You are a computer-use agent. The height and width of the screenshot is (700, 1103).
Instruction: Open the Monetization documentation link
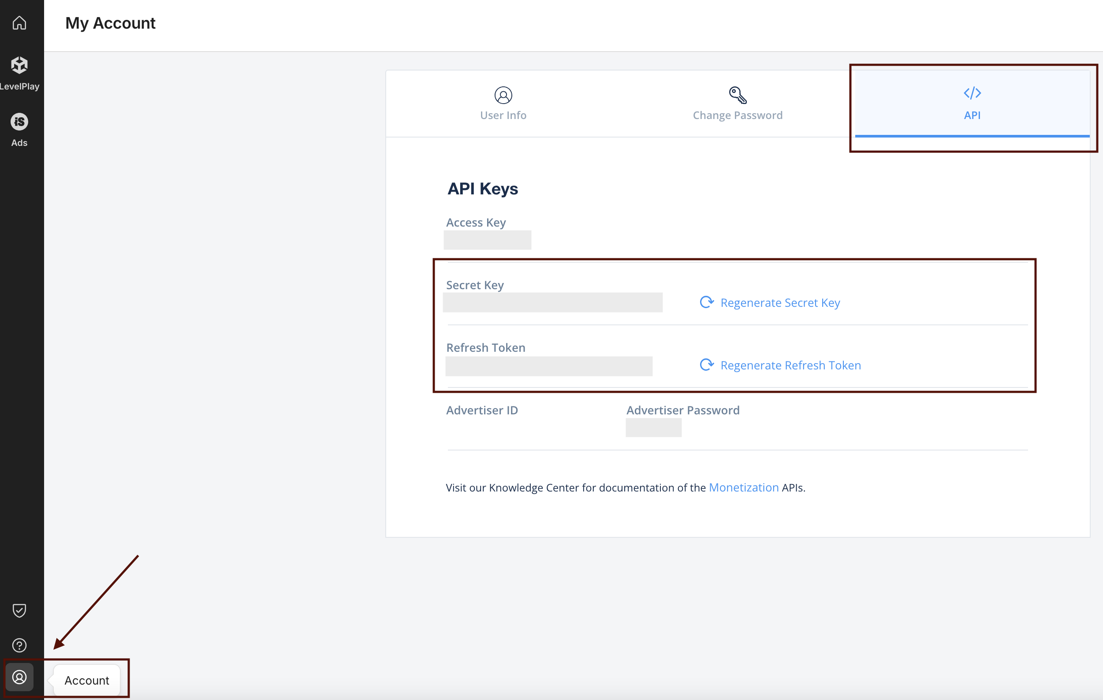pos(743,488)
